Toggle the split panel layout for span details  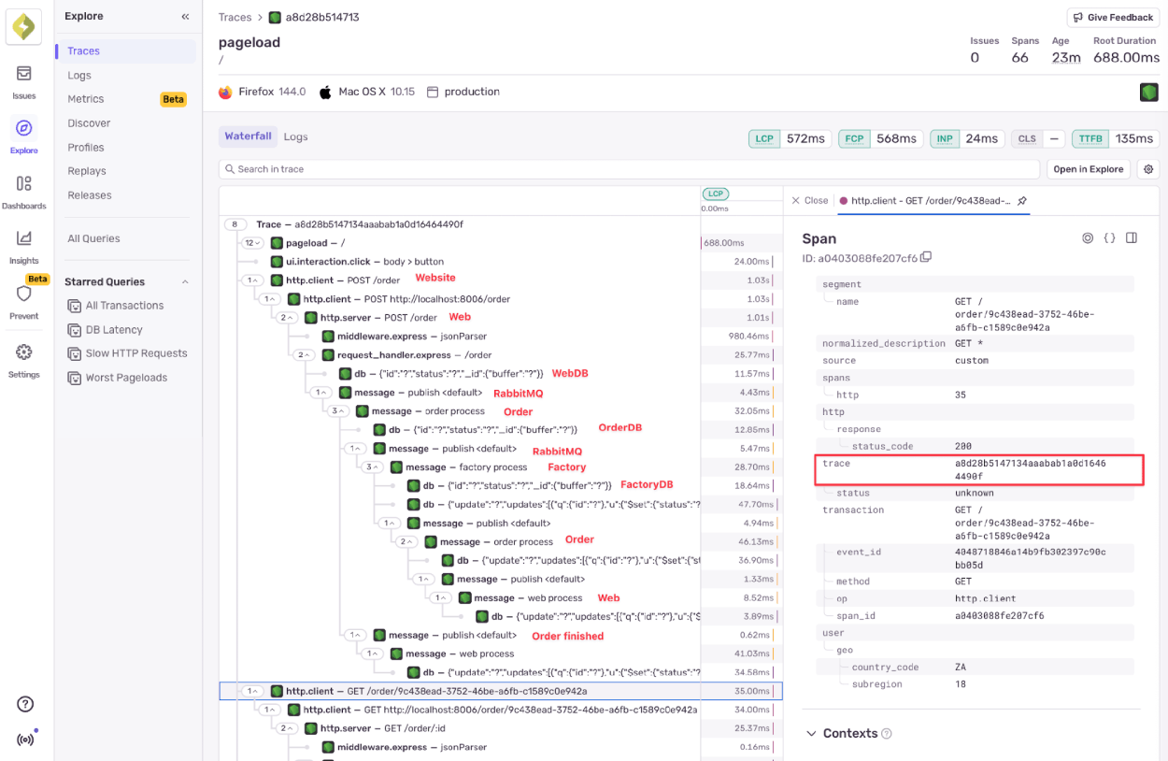1132,237
